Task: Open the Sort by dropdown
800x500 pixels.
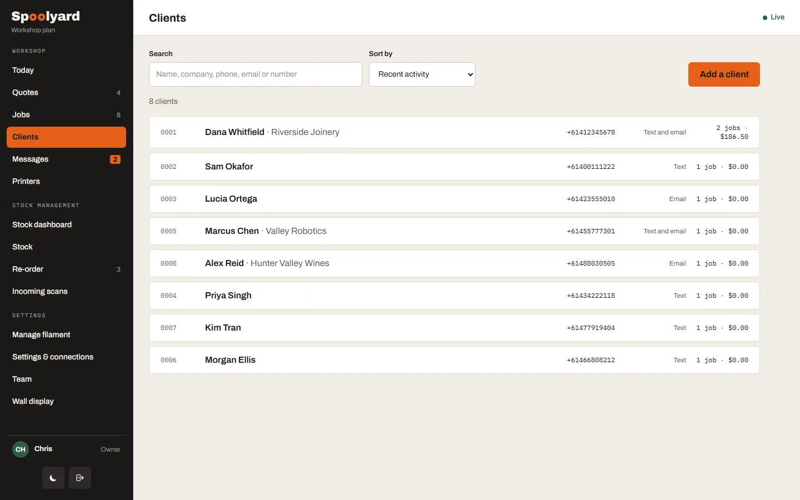Action: coord(422,74)
